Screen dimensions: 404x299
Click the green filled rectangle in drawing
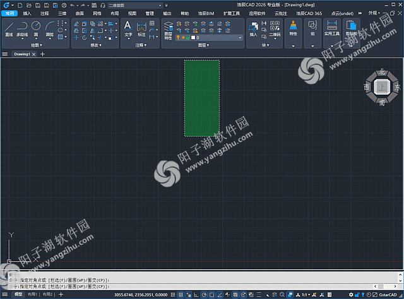point(202,98)
